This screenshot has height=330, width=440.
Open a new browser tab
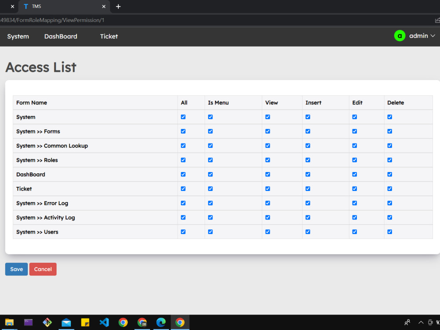point(118,7)
